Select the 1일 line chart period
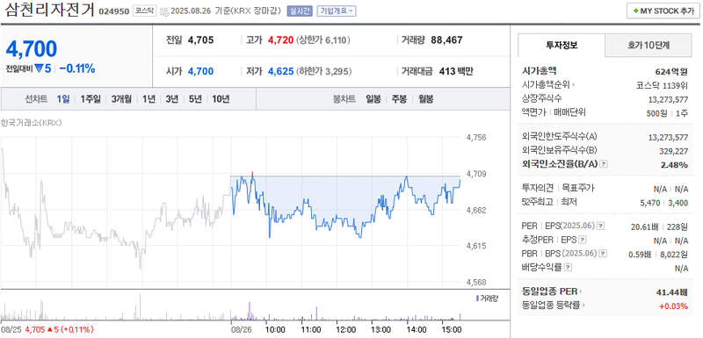Viewport: 703px width, 338px height. tap(62, 99)
